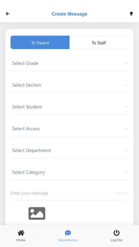Tap the NandaKumar chat bubble icon

[x=68, y=233]
